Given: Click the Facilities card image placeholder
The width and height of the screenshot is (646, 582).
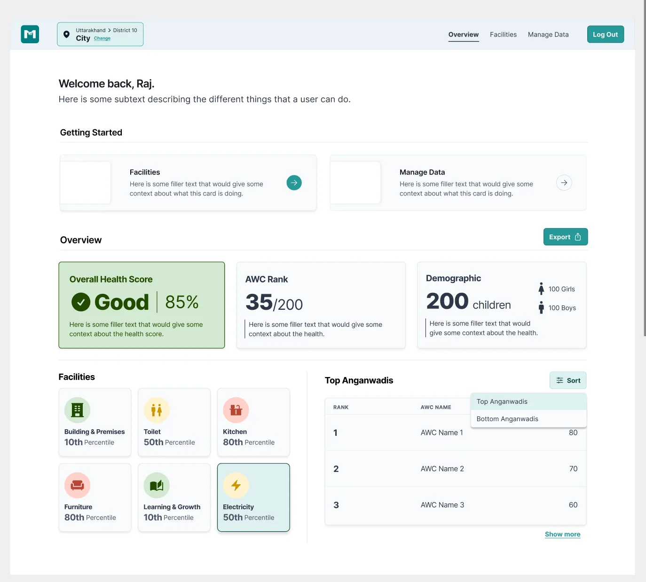Looking at the screenshot, I should tap(85, 183).
